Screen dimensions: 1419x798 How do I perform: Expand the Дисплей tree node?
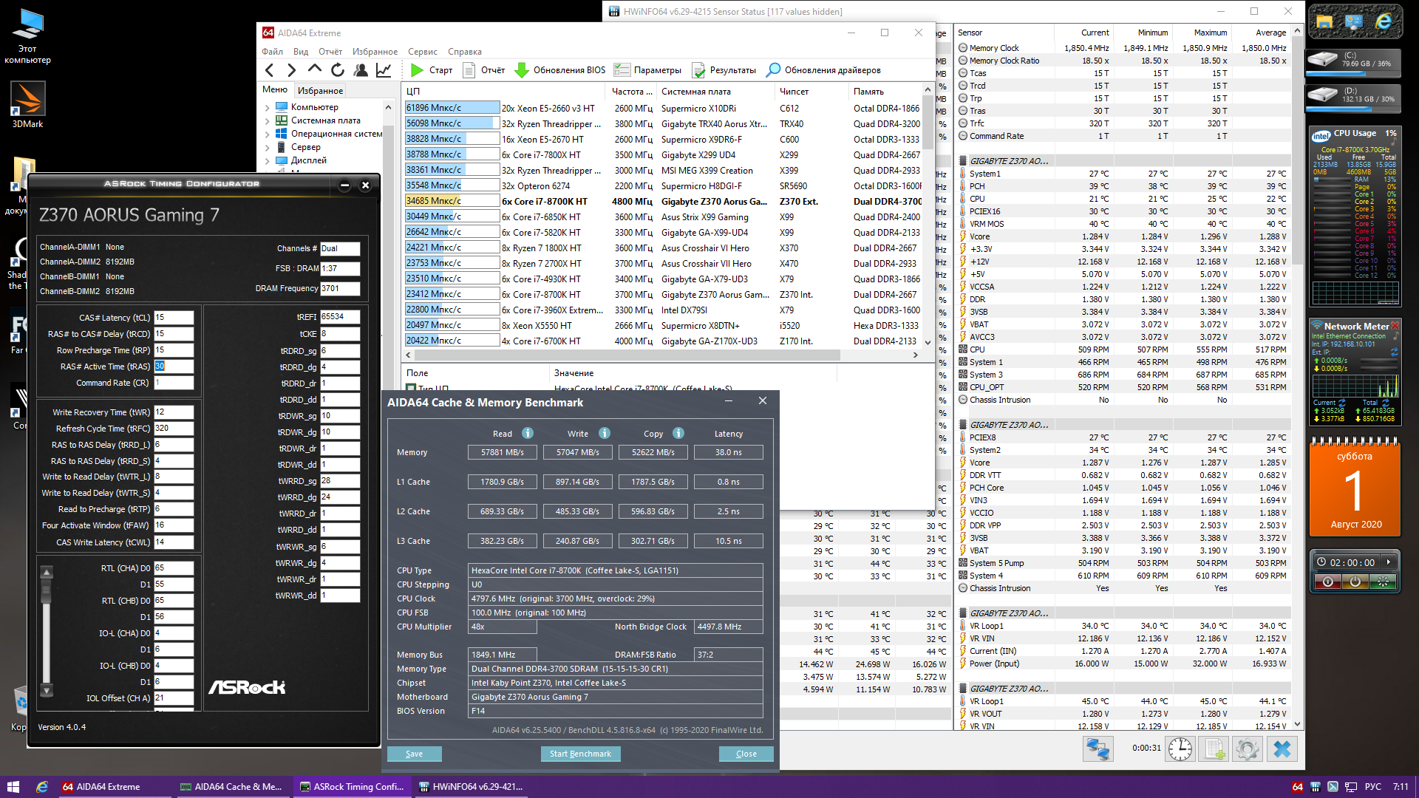coord(268,161)
